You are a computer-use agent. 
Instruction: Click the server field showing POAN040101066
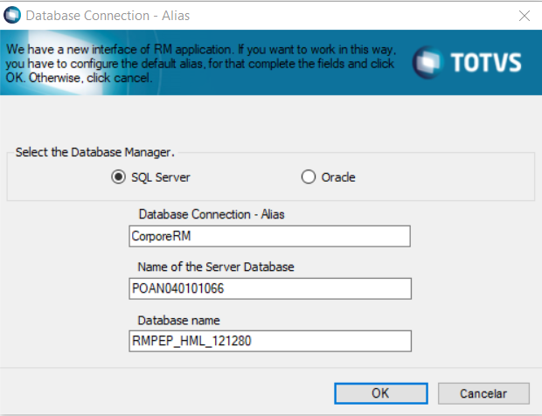click(269, 288)
